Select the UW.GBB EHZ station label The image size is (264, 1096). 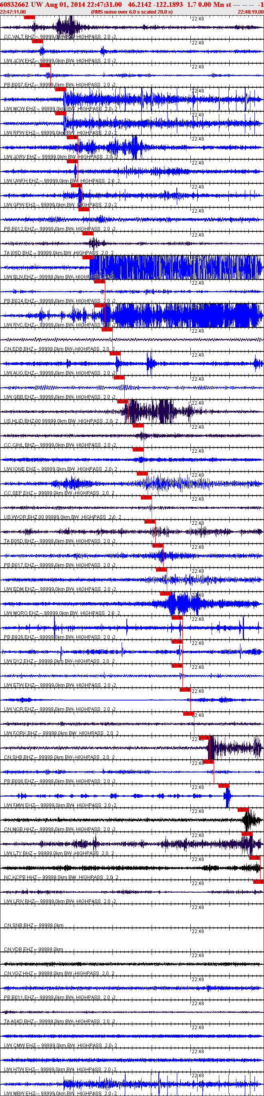pyautogui.click(x=60, y=397)
